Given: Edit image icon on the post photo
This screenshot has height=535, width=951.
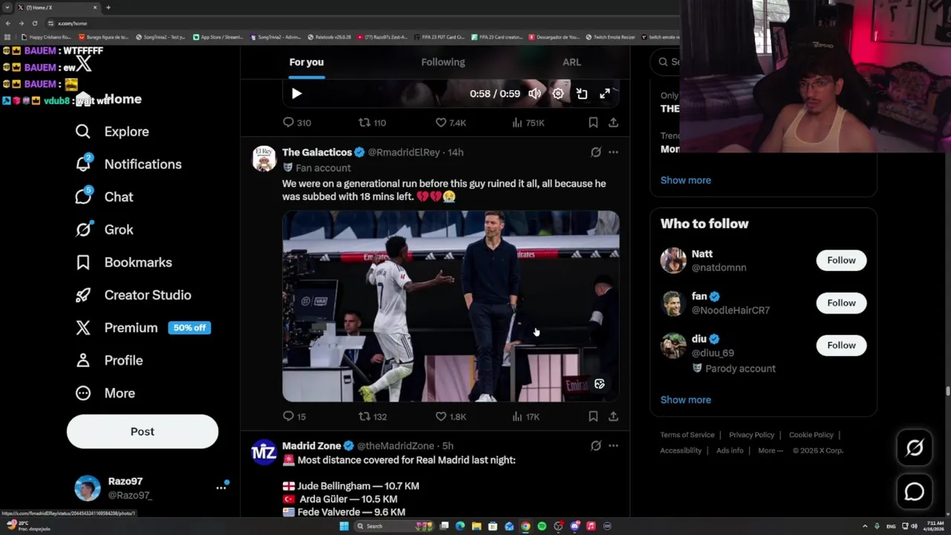Looking at the screenshot, I should 600,384.
